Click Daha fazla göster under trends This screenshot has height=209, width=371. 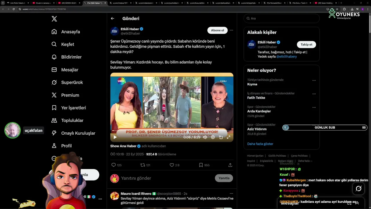(x=260, y=144)
